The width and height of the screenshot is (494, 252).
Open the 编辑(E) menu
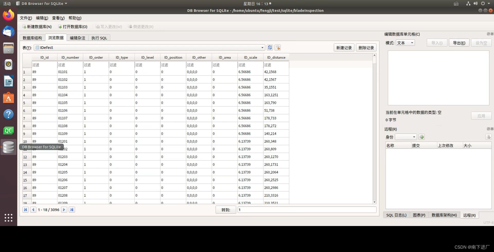click(x=42, y=18)
